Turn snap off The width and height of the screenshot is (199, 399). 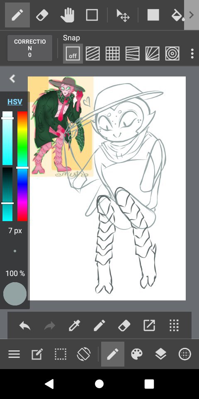tap(73, 54)
